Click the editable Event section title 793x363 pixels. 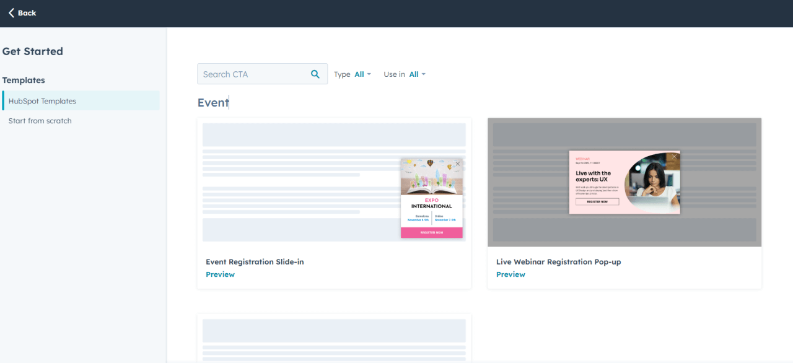213,102
